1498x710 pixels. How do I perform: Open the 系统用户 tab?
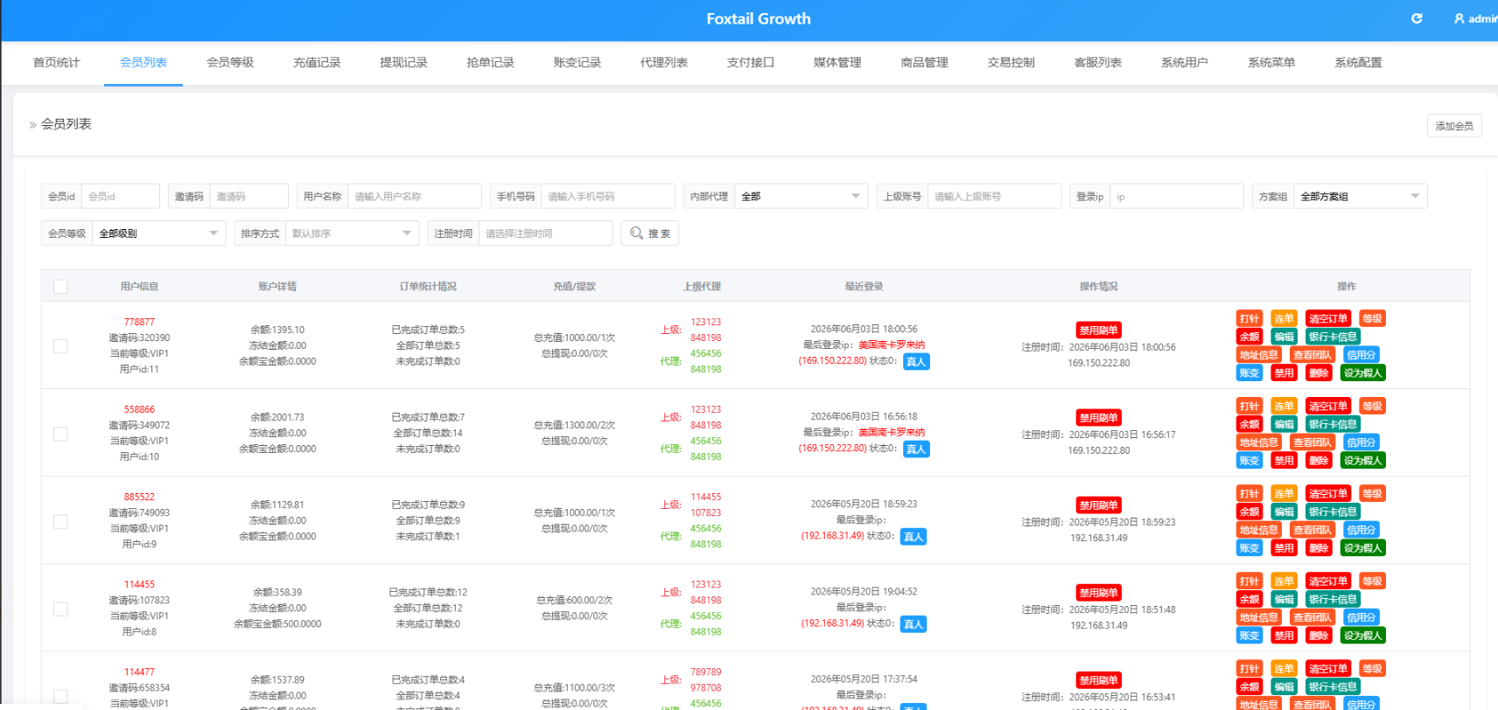coord(1184,62)
